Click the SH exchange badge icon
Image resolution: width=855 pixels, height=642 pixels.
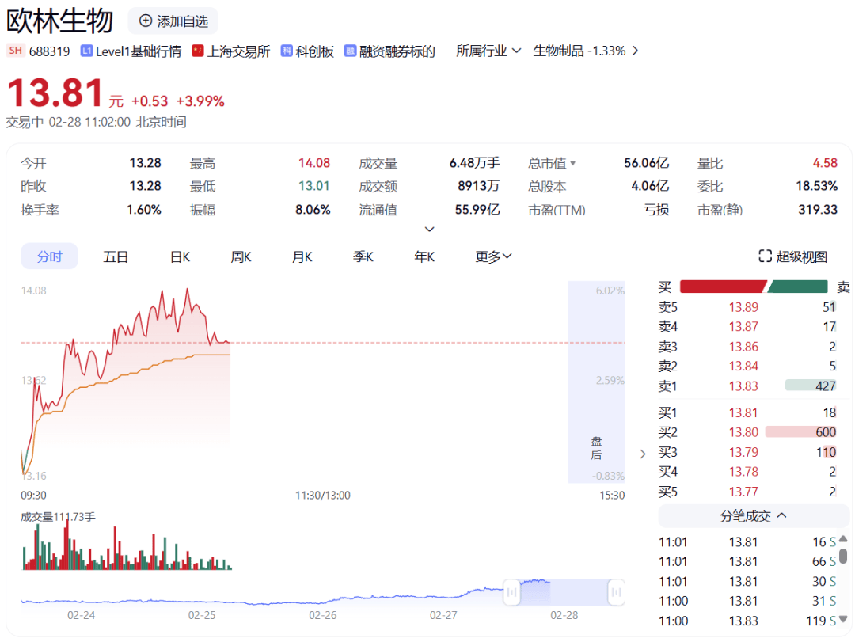pos(15,51)
